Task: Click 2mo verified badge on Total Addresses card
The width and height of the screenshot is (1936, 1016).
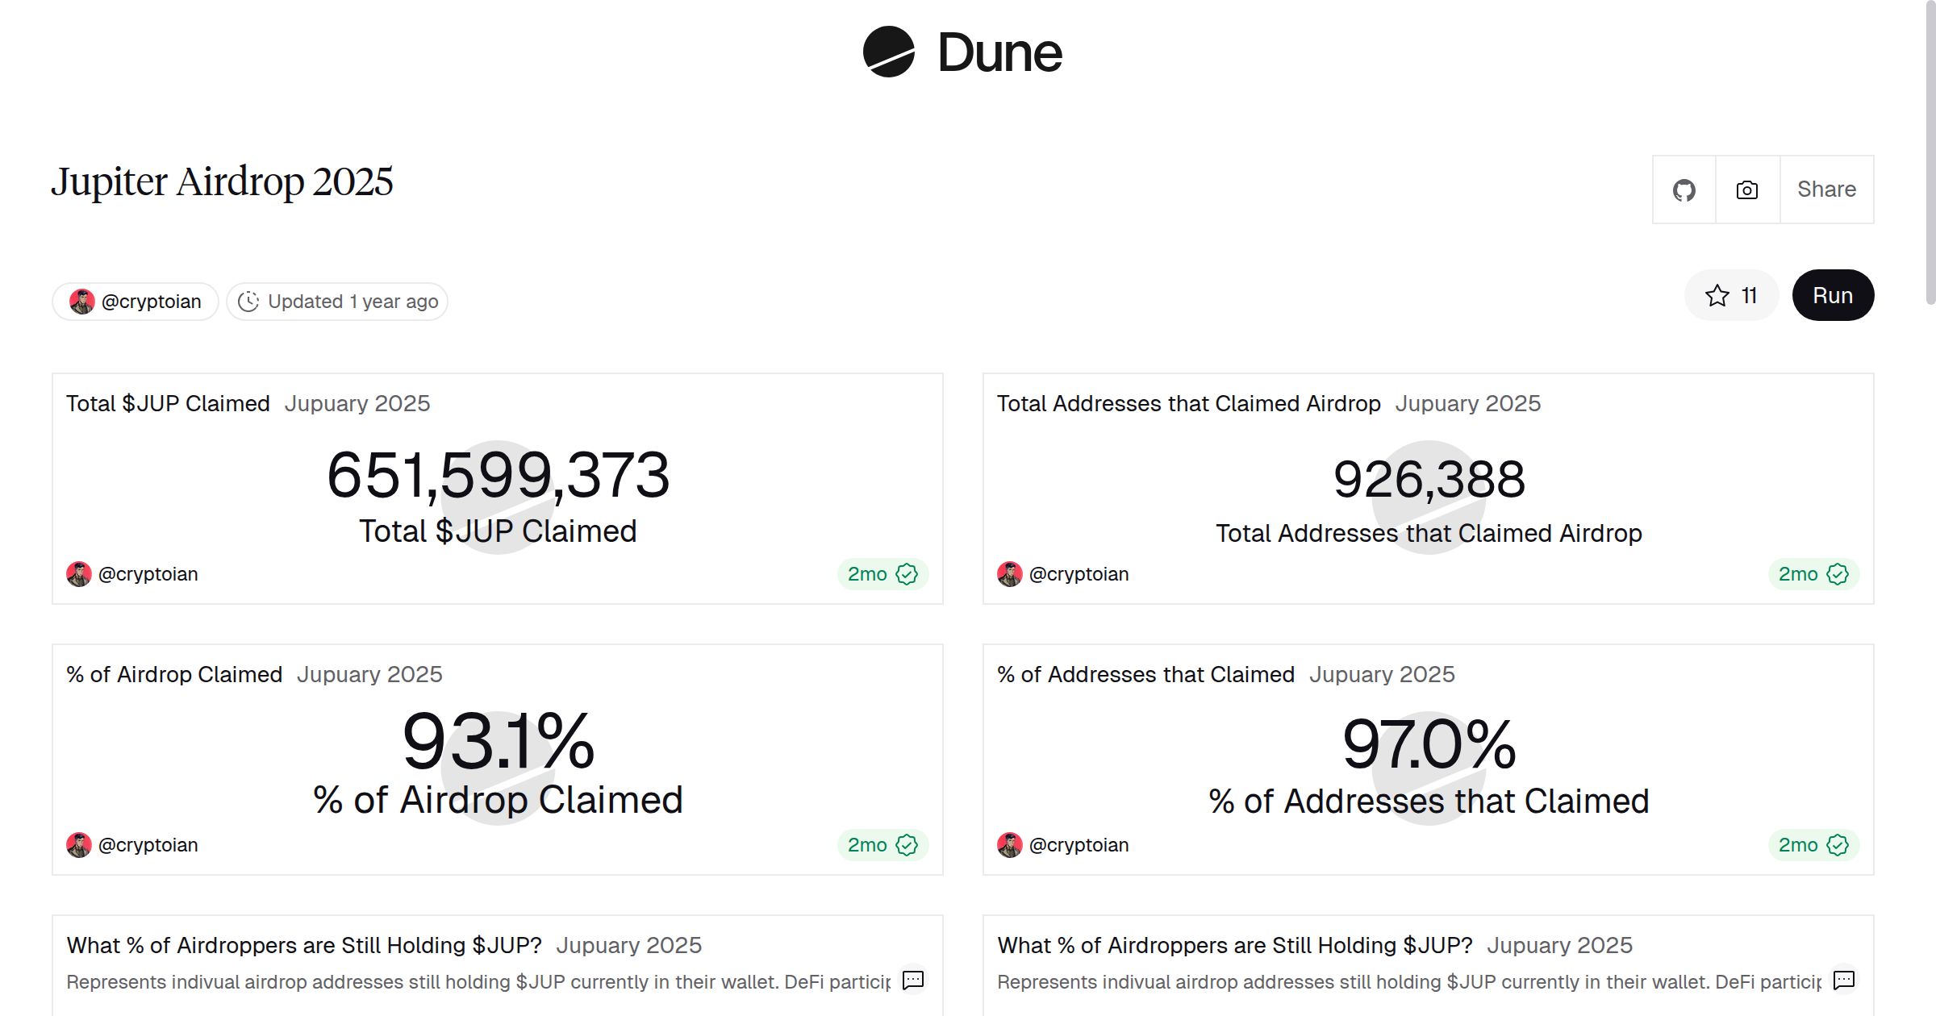Action: pyautogui.click(x=1813, y=574)
